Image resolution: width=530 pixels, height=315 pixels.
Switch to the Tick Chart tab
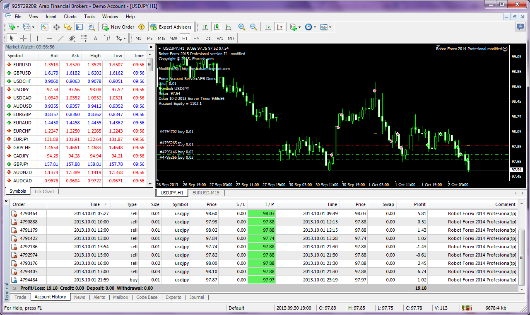[44, 191]
